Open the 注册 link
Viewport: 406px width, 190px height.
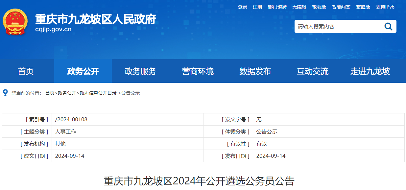[x=257, y=7]
